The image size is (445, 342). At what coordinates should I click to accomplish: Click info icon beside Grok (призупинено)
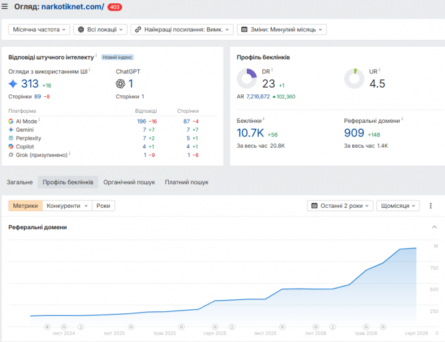click(70, 154)
